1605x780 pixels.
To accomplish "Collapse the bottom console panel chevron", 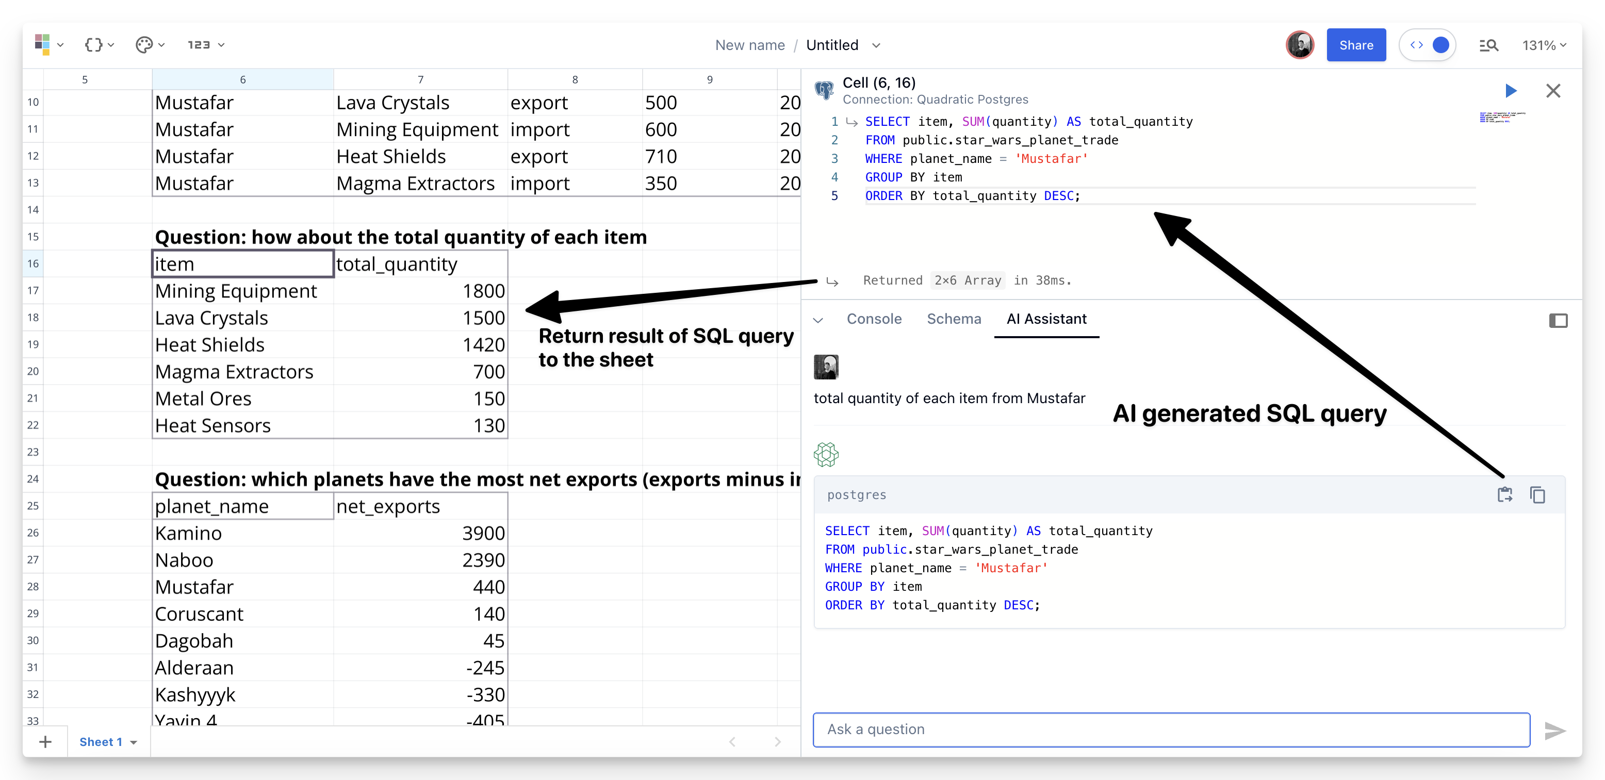I will [x=818, y=320].
